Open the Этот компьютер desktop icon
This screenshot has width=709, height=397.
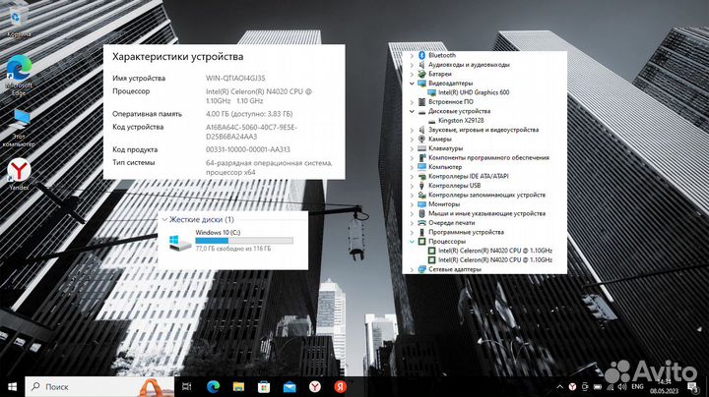(x=19, y=128)
